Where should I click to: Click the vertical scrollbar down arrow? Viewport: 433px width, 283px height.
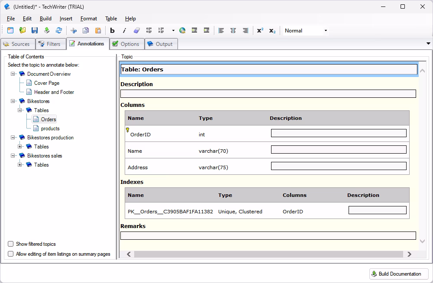(422, 241)
